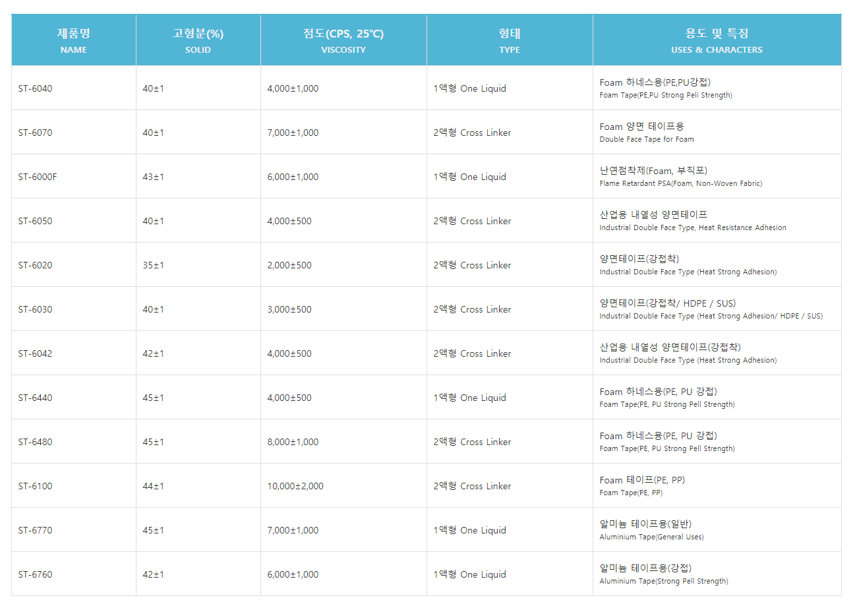Viewport: 855px width, 606px height.
Task: Click 1액형 One Liquid type for ST-6440
Action: point(470,398)
